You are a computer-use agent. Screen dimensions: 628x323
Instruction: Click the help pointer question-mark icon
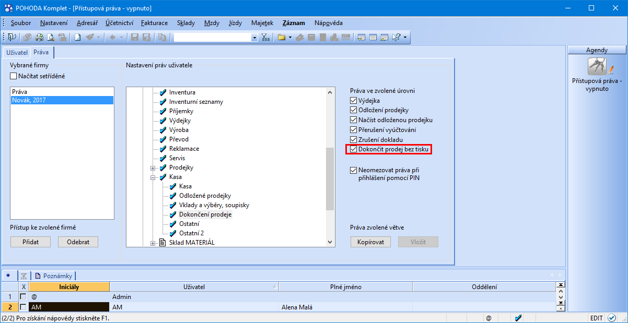click(x=396, y=37)
